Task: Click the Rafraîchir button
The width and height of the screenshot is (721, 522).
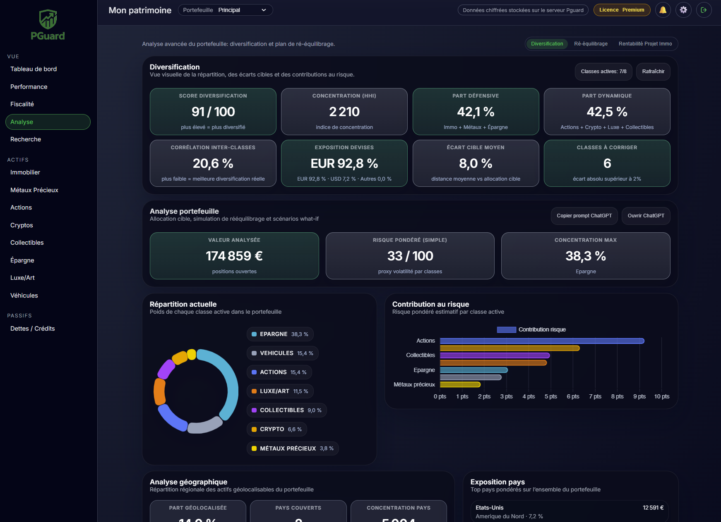Action: tap(653, 72)
